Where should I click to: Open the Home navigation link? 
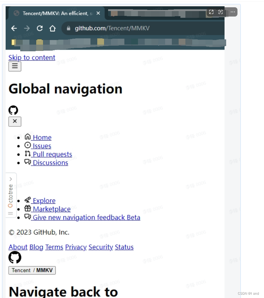(x=42, y=137)
